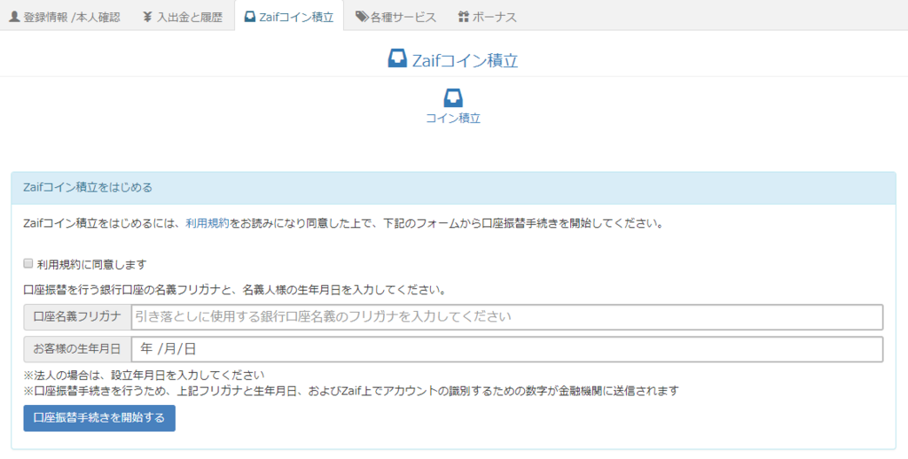The width and height of the screenshot is (908, 459).
Task: Switch to the 入出金と履歴 tab
Action: point(183,17)
